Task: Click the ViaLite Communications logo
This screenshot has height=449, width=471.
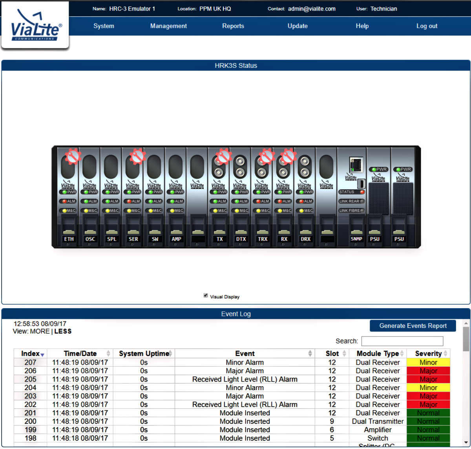Action: 35,26
